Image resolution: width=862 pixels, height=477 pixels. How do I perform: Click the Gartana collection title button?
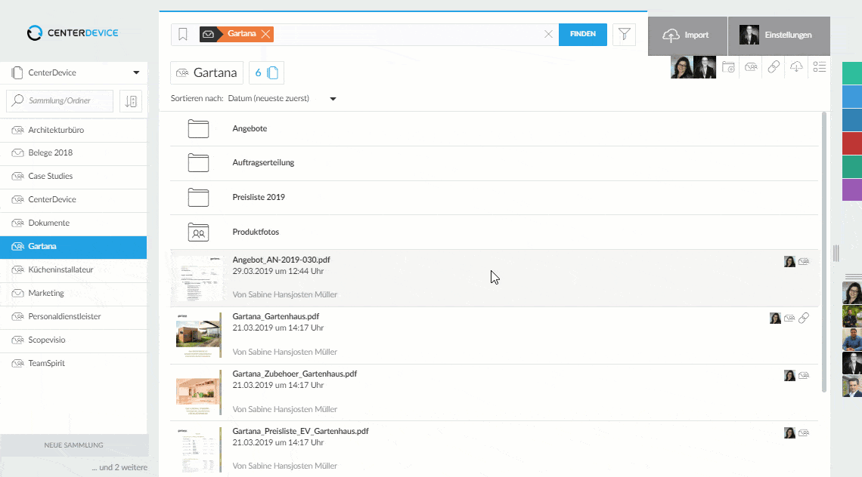tap(206, 72)
